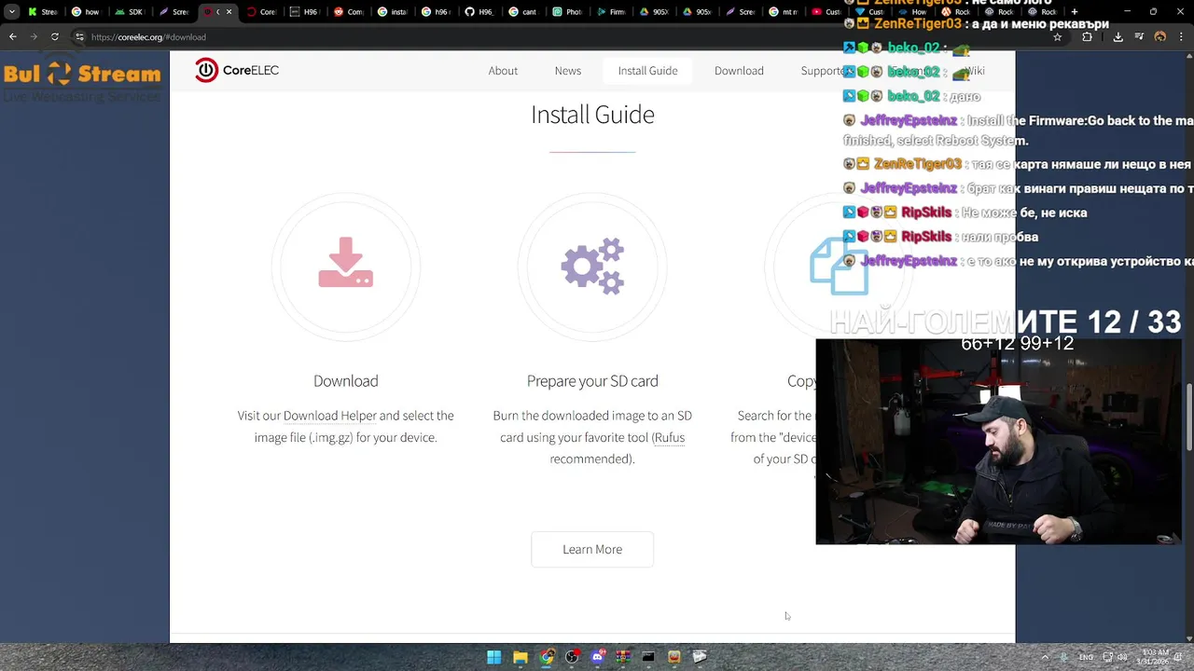Click the CoreELEC logo icon
This screenshot has height=671, width=1194.
206,70
